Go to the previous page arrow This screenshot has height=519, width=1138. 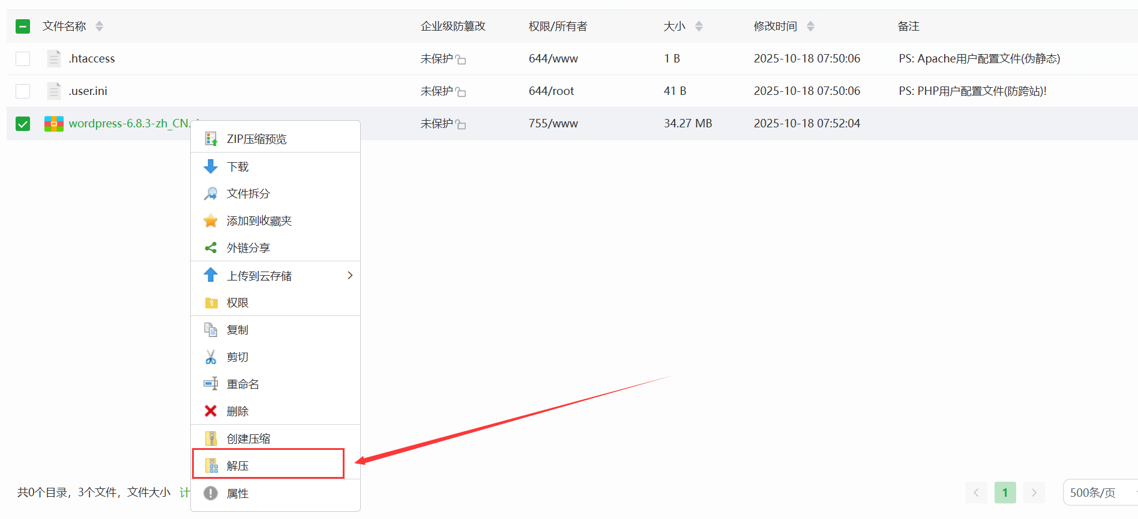click(977, 493)
